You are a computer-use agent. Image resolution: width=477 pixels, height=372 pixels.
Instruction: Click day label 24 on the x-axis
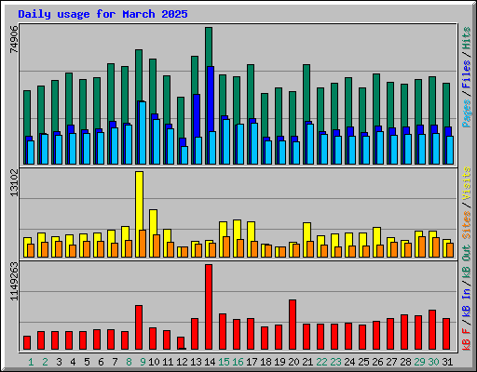pyautogui.click(x=349, y=362)
